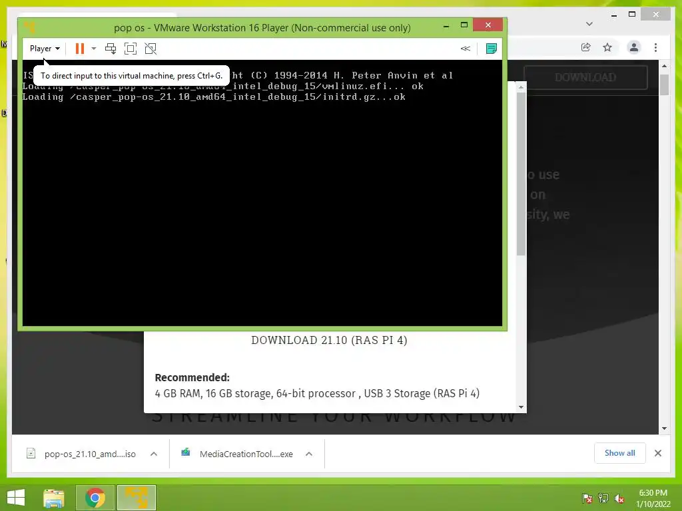Open Chrome three-dot menu
Image resolution: width=682 pixels, height=511 pixels.
coord(655,47)
